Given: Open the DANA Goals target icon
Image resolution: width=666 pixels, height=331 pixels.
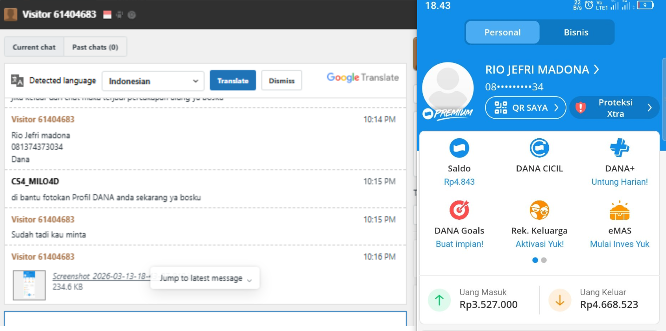Looking at the screenshot, I should click(x=459, y=210).
